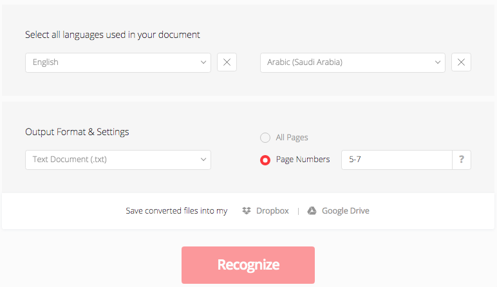Viewport: 497px width, 287px height.
Task: Click the Dropbox logo icon
Action: (x=247, y=211)
